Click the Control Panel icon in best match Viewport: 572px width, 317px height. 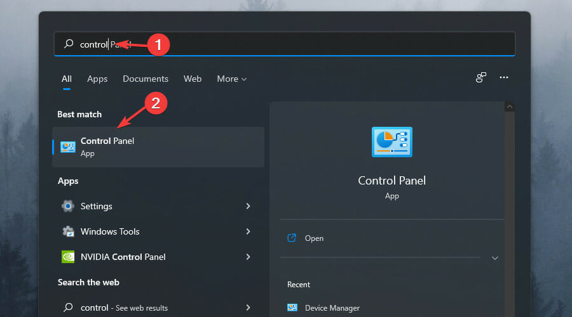(68, 147)
